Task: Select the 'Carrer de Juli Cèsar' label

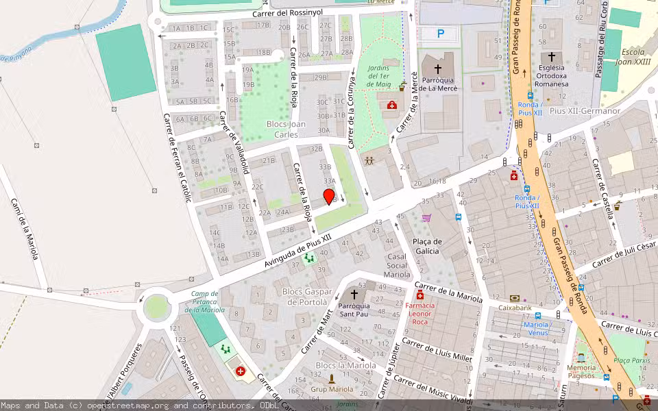Action: click(625, 255)
